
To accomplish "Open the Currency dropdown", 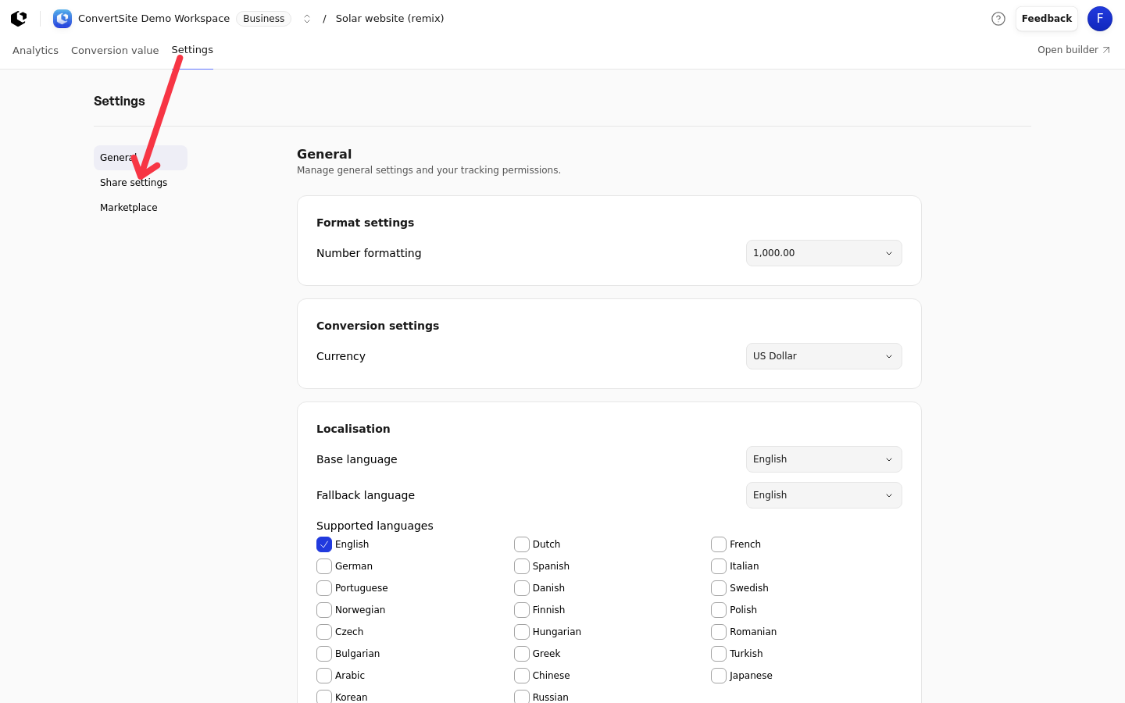I will coord(824,356).
